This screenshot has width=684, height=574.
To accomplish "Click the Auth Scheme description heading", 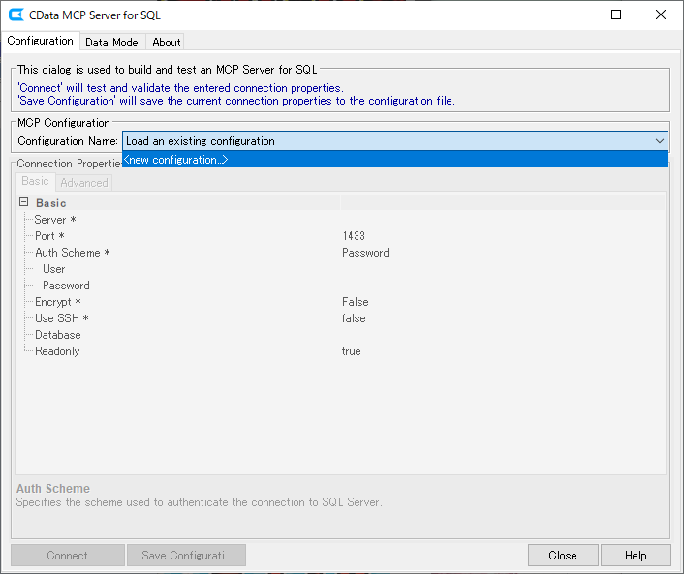I will (x=53, y=489).
